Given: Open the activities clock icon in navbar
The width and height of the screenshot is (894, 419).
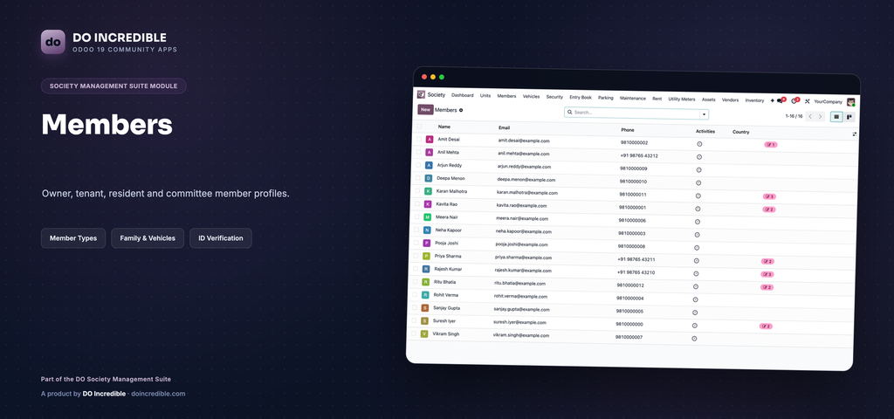Looking at the screenshot, I should [794, 101].
